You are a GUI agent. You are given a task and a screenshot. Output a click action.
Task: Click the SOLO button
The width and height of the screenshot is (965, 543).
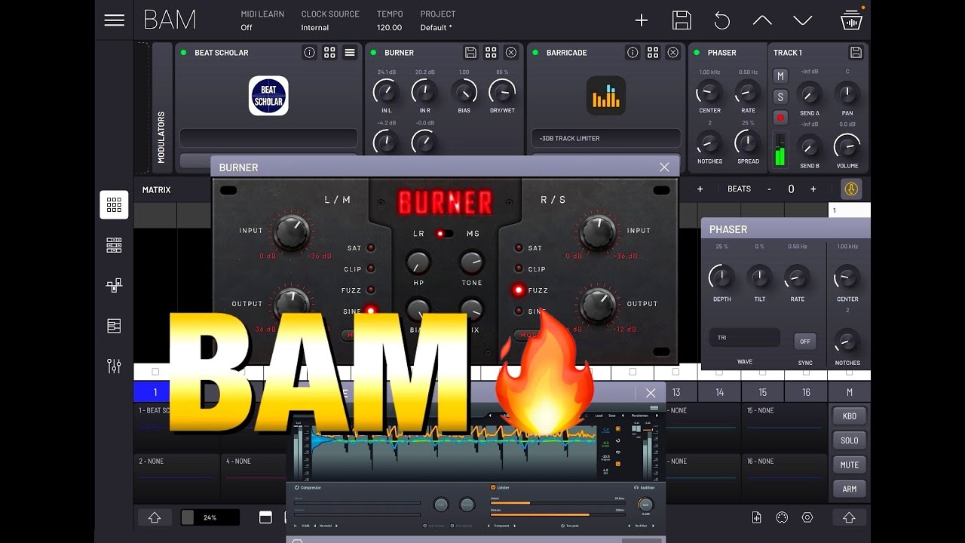(849, 440)
